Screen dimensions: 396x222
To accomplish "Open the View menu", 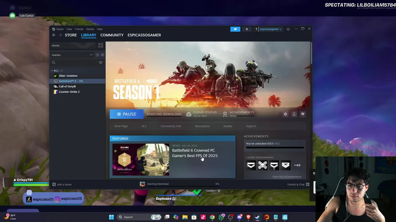I will 69,29.
